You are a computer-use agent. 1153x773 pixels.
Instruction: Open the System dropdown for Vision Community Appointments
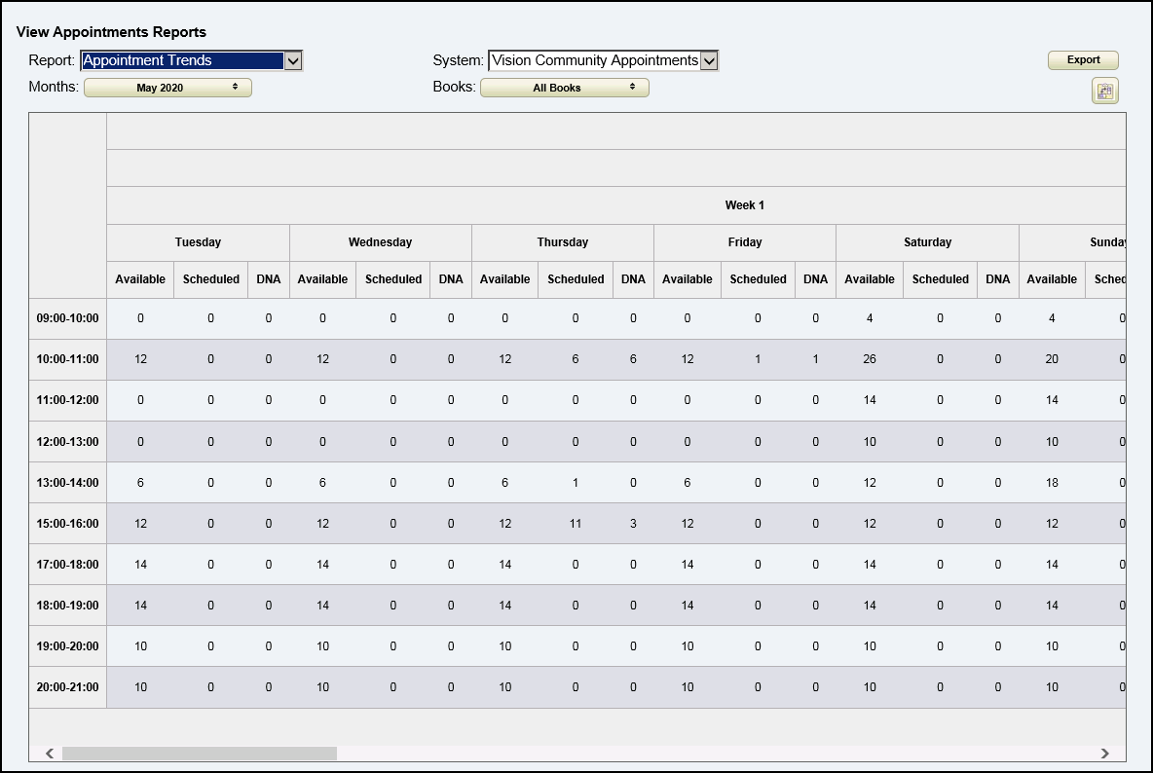(x=603, y=60)
